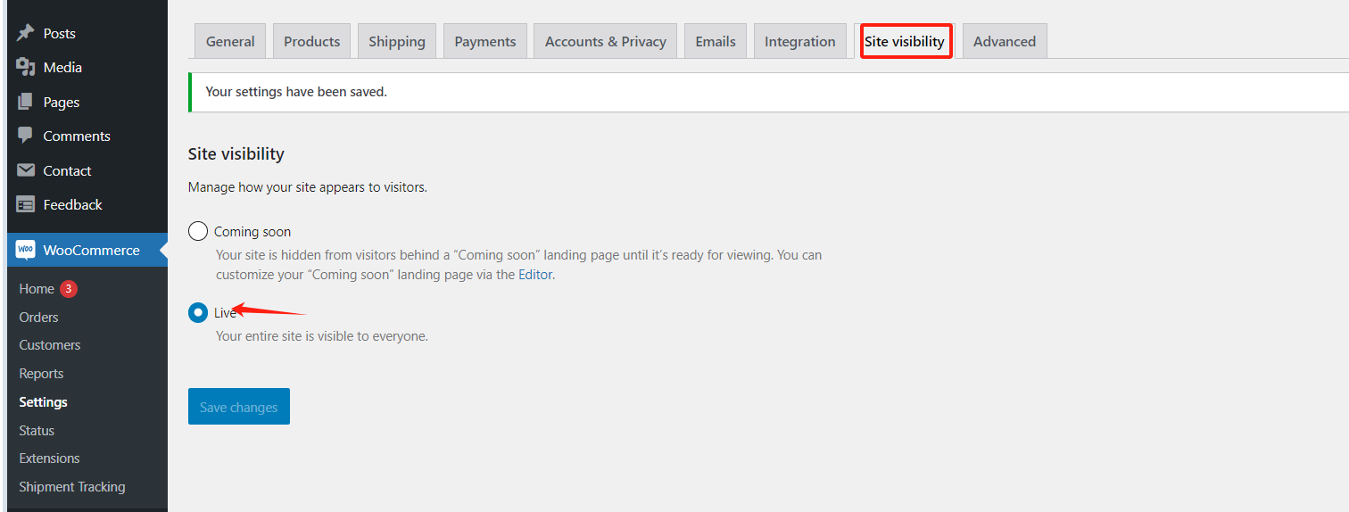Image resolution: width=1349 pixels, height=512 pixels.
Task: Click the Comments bubble icon
Action: pos(26,136)
